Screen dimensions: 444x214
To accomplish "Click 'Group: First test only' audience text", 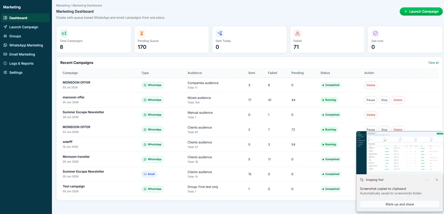I will click(203, 187).
